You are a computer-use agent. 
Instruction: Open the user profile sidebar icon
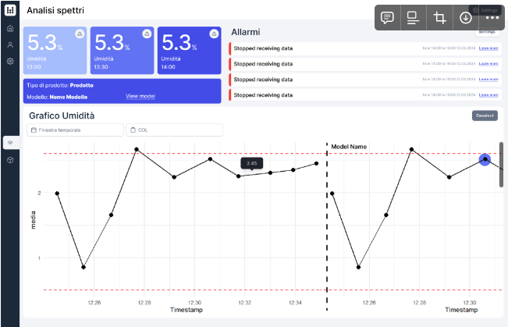pos(10,44)
